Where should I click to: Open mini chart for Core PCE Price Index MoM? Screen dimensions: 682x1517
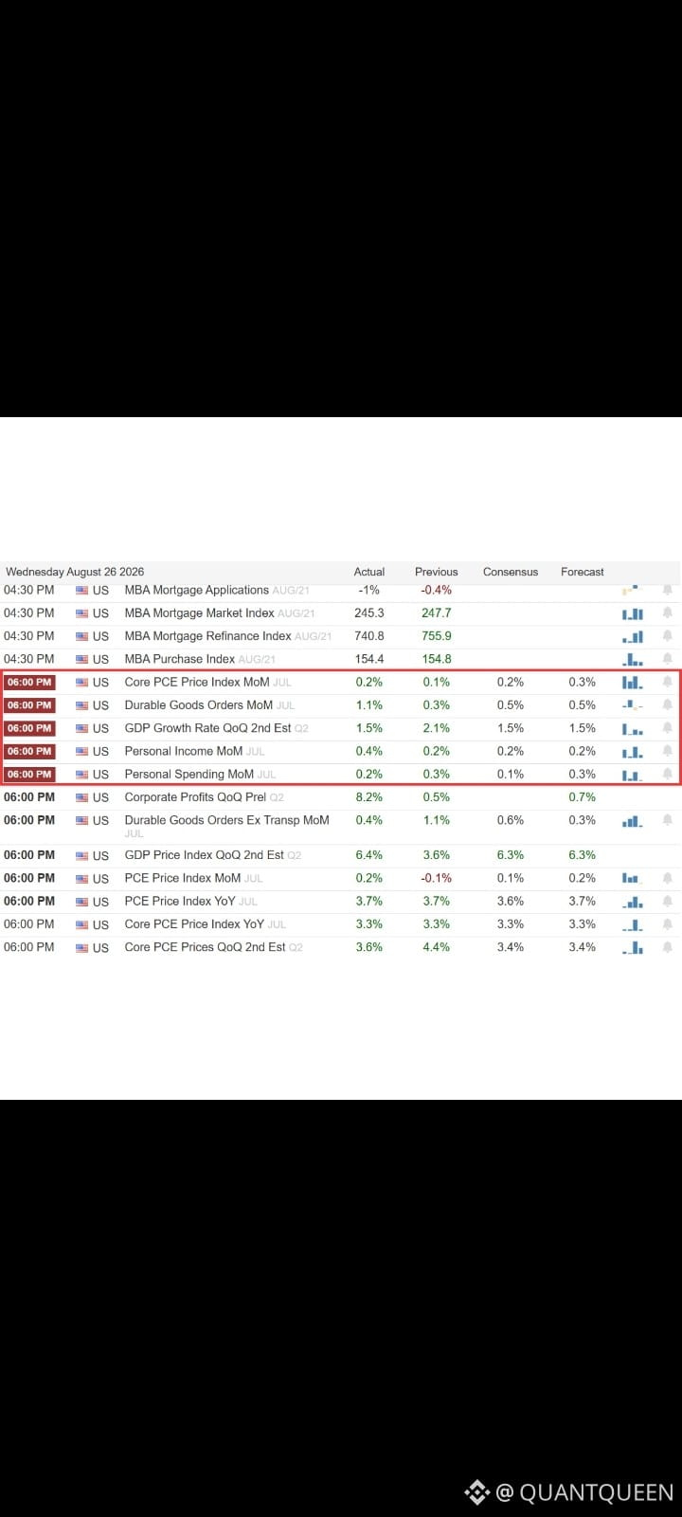point(633,682)
